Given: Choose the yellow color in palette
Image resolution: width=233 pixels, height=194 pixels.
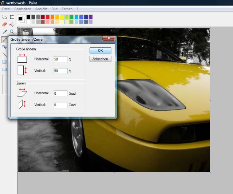Looking at the screenshot, I should (x=62, y=17).
